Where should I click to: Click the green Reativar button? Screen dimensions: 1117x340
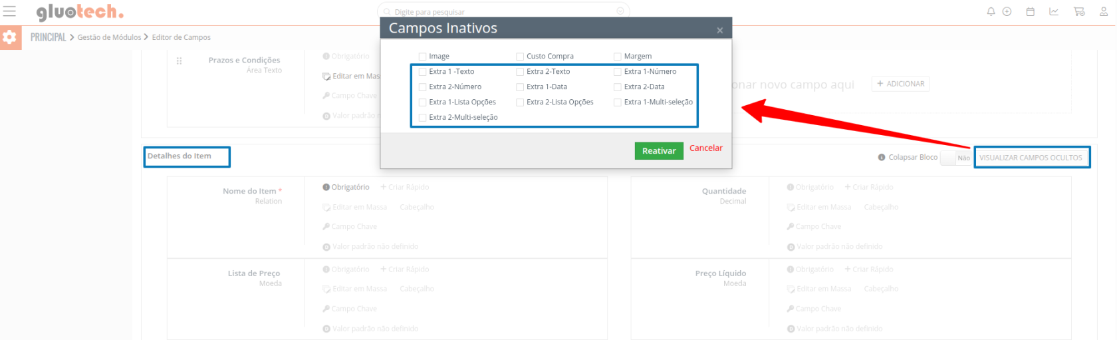[658, 151]
